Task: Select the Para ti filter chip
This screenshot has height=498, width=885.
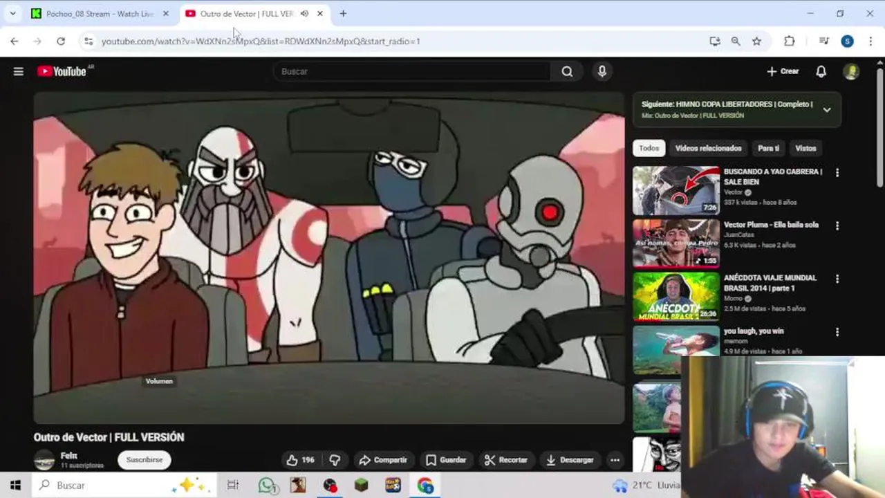Action: pos(768,148)
